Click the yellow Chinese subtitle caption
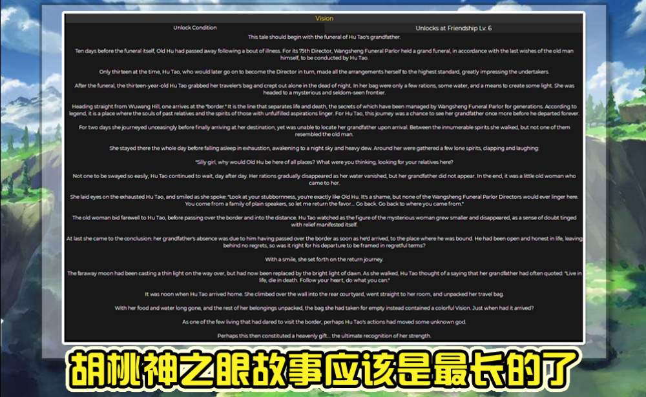 [324, 370]
